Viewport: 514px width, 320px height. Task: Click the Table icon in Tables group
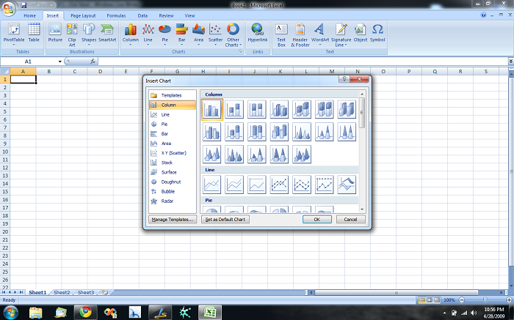(34, 33)
